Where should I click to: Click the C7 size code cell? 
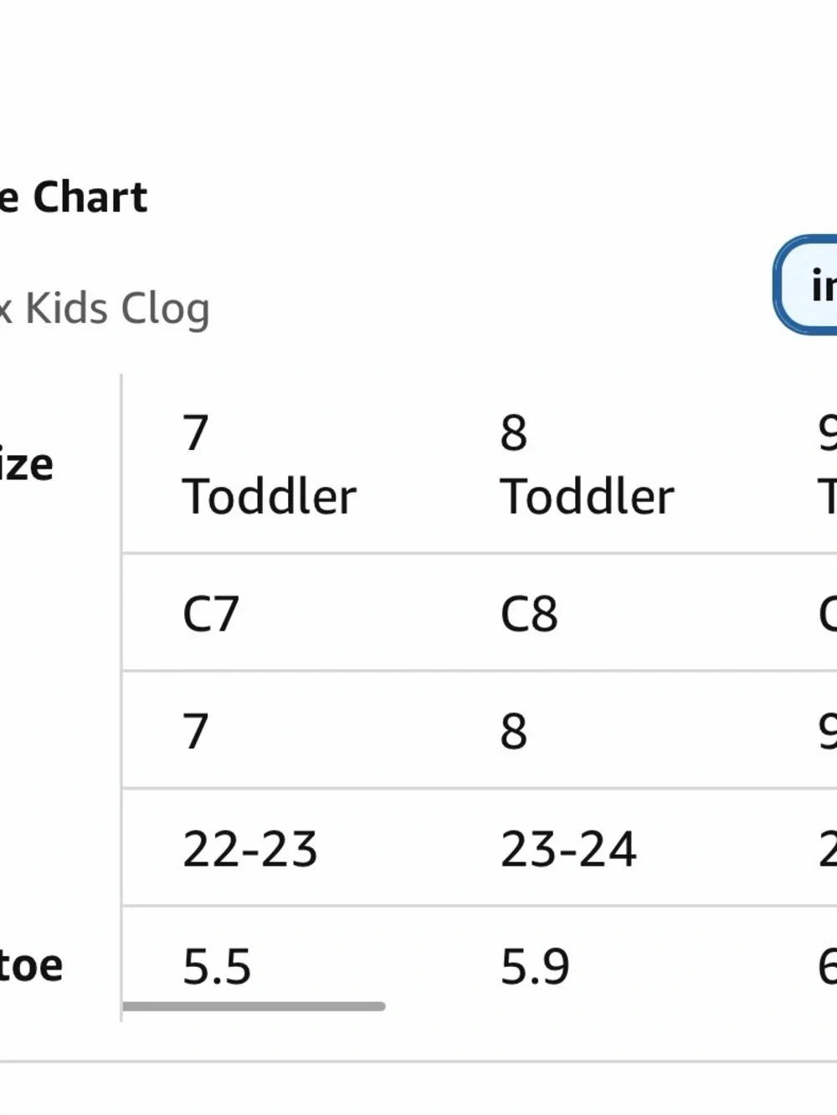[x=211, y=614]
